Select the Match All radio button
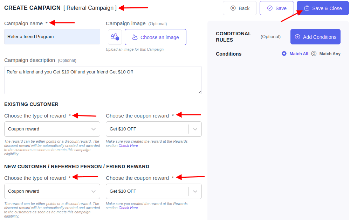Viewport: 350px width, 220px height. pos(284,54)
